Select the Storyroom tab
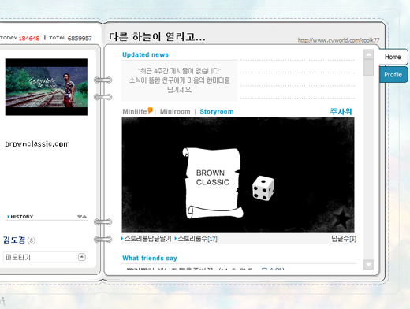 click(217, 111)
